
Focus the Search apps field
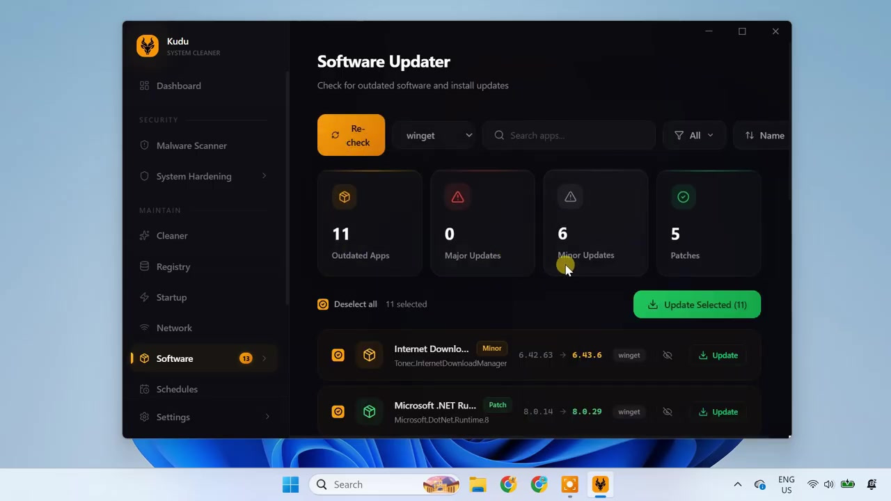click(569, 136)
